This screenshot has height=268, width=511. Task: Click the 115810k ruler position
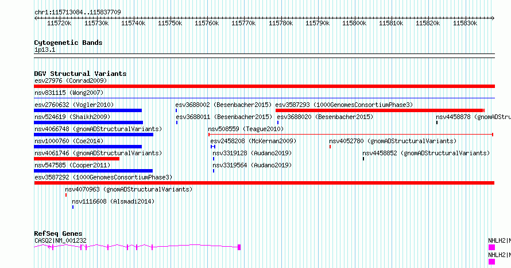click(391, 23)
